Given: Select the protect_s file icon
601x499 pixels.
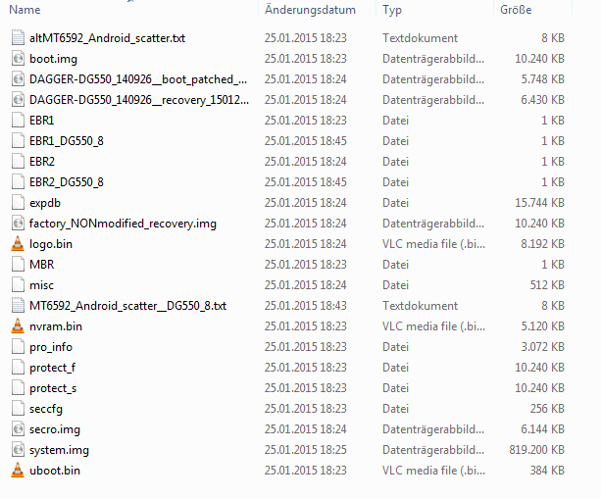Looking at the screenshot, I should pyautogui.click(x=18, y=388).
